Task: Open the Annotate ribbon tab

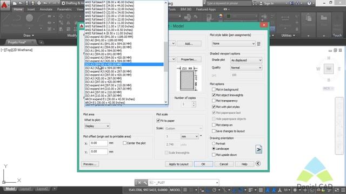Action: click(x=46, y=10)
